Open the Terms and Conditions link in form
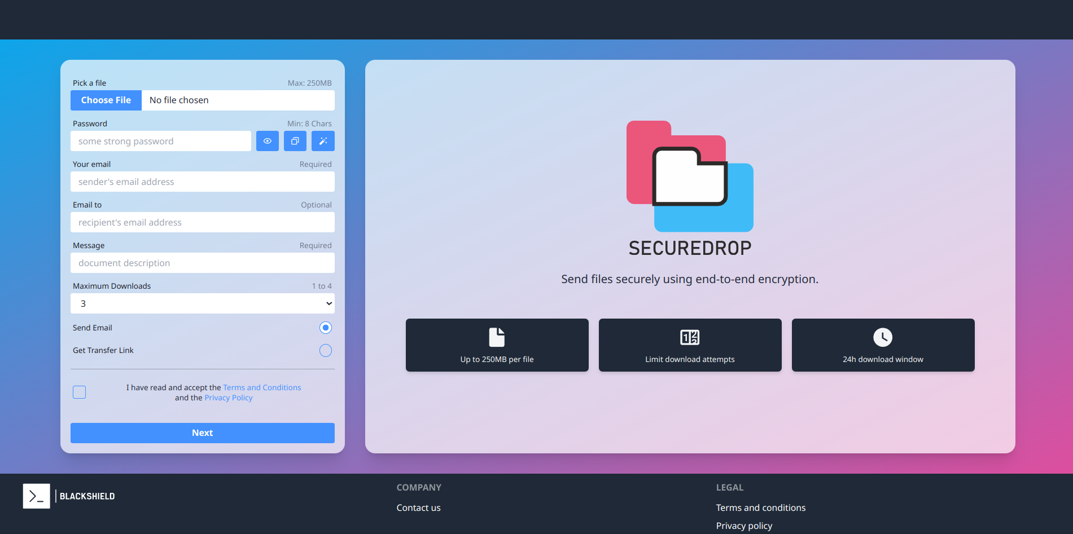The width and height of the screenshot is (1073, 534). (262, 387)
